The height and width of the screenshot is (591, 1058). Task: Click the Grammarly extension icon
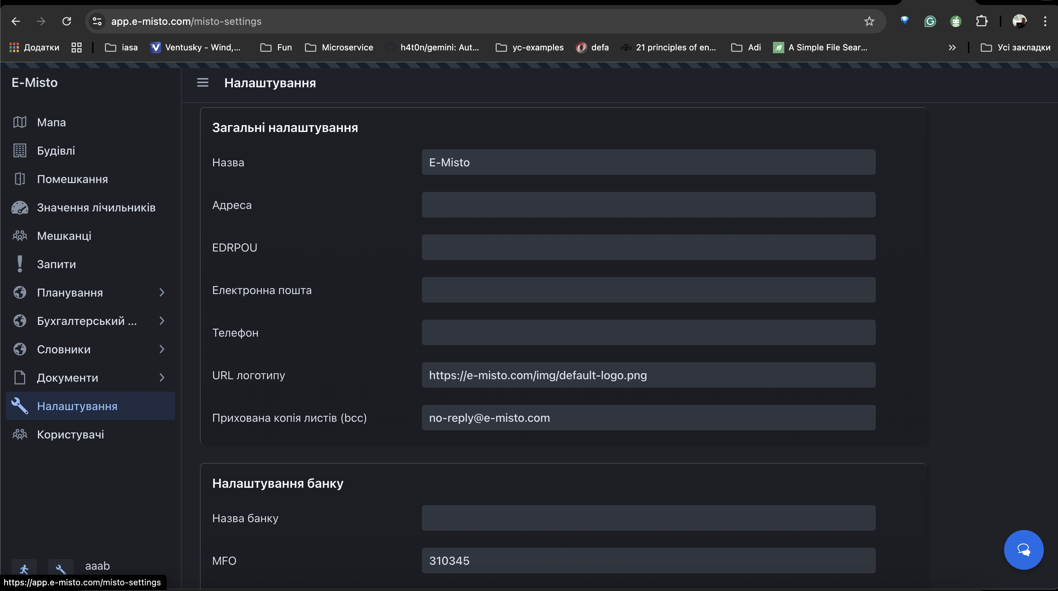coord(930,21)
